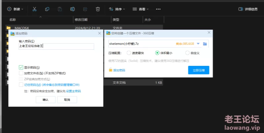Open the three-dots more options menu

pos(158,9)
